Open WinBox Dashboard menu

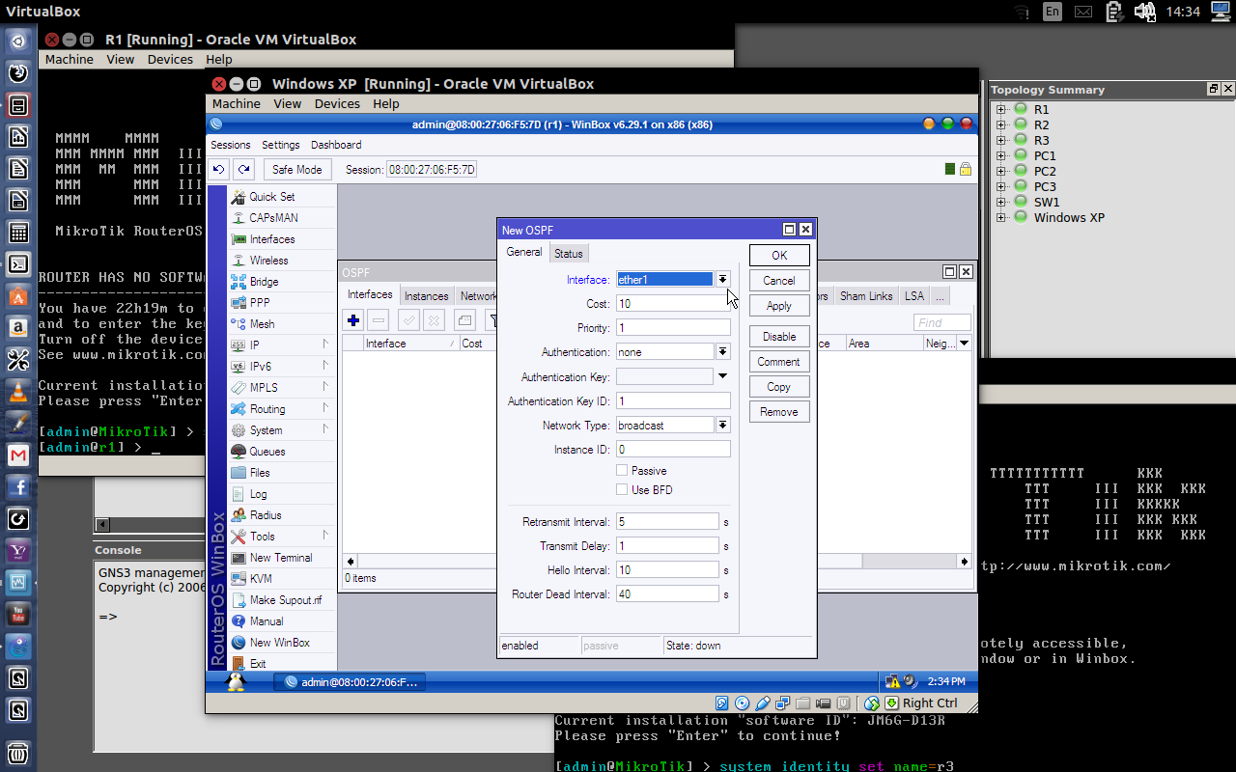(x=336, y=145)
